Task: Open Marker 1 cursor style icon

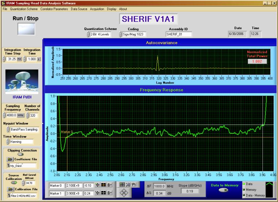Action: click(103, 193)
